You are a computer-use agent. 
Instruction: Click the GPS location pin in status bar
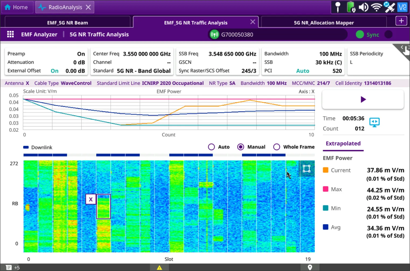pyautogui.click(x=310, y=267)
